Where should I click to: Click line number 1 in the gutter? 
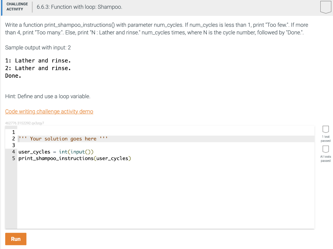click(13, 132)
